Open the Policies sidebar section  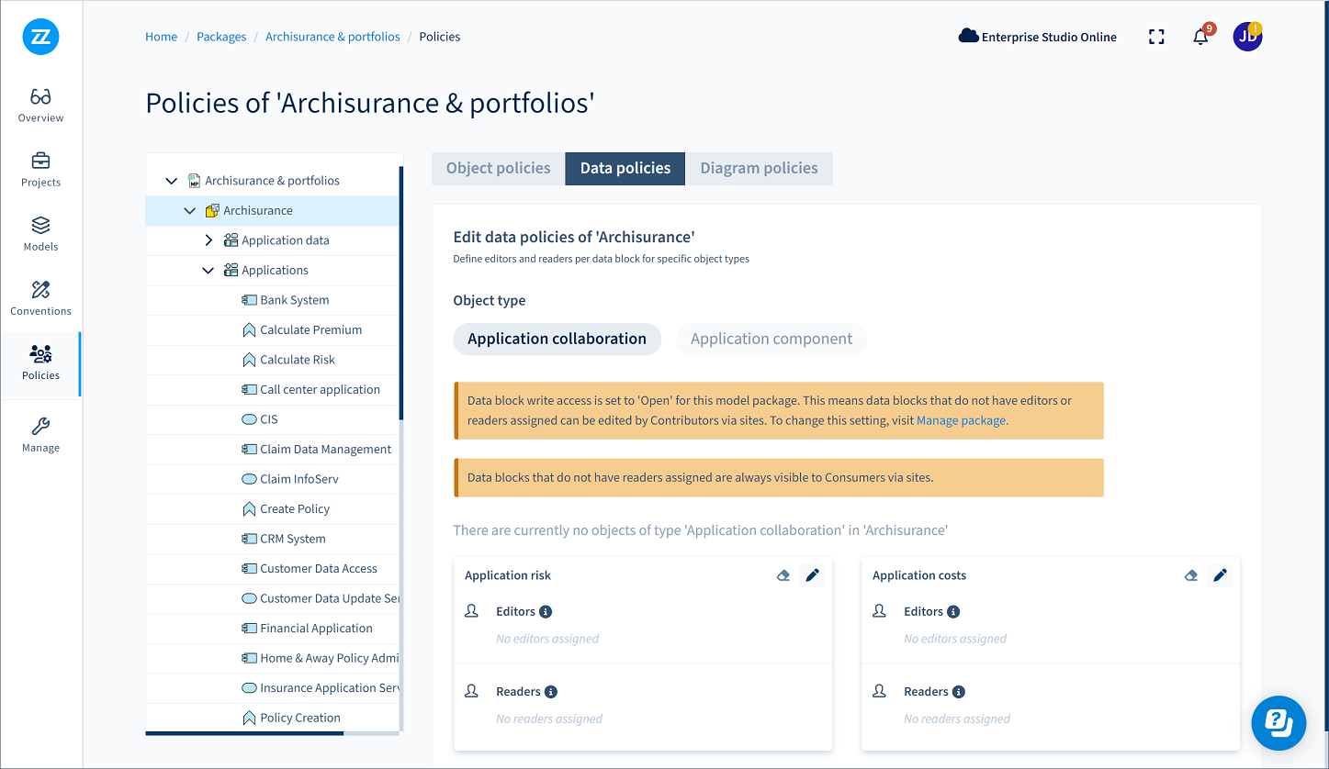click(40, 362)
